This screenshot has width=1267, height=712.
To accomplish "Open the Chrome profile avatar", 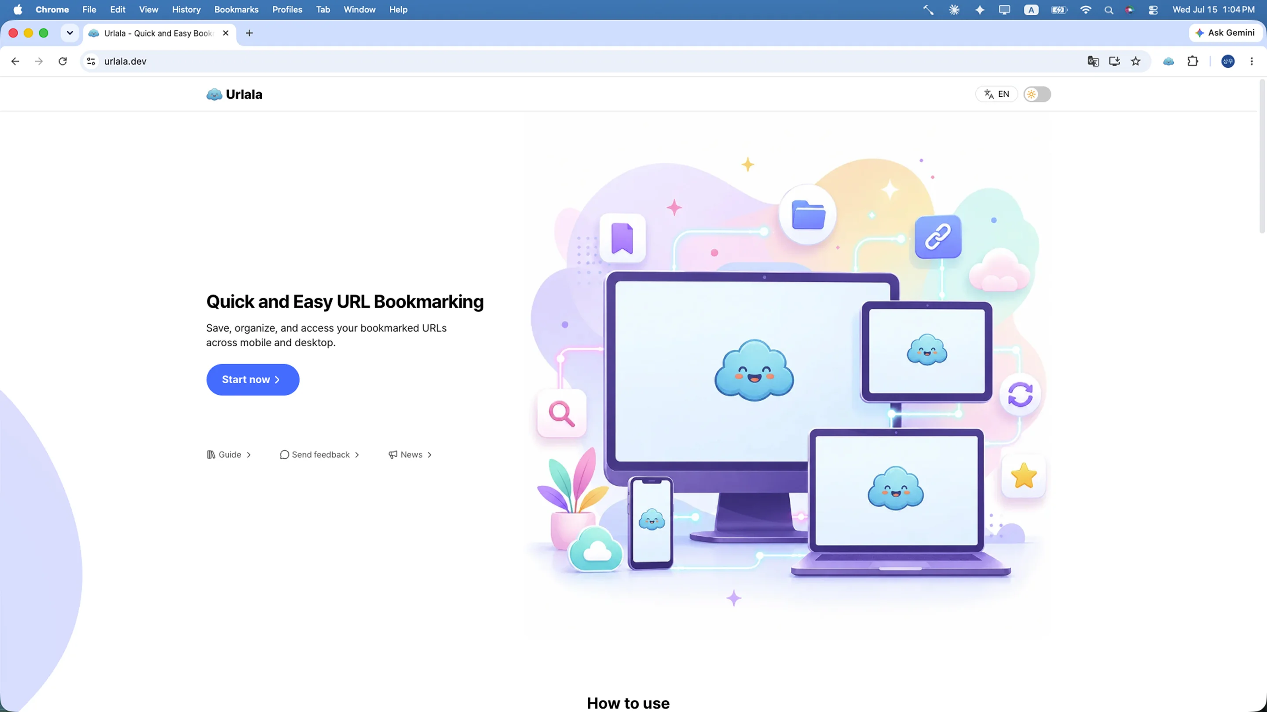I will pos(1228,62).
